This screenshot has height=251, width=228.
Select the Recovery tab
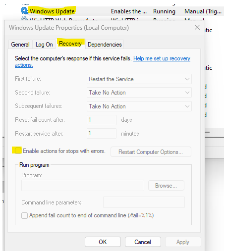[70, 44]
